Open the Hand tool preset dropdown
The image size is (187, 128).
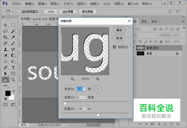point(12,12)
